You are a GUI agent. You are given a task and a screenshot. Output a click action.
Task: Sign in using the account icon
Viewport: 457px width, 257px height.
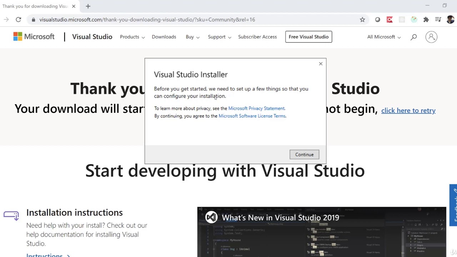click(431, 37)
